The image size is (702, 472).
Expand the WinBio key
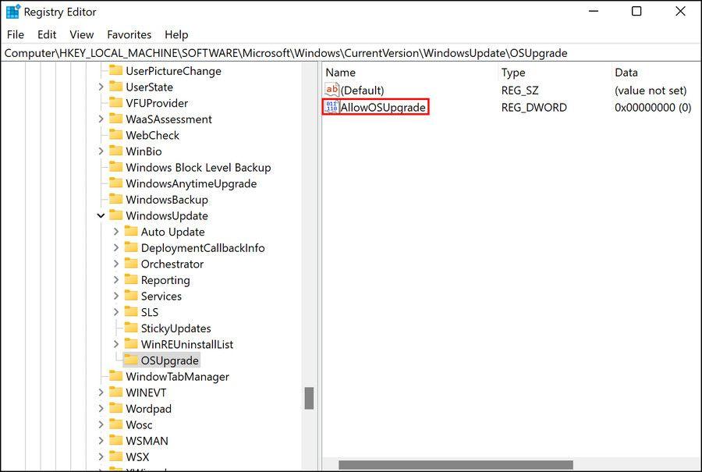click(x=101, y=151)
